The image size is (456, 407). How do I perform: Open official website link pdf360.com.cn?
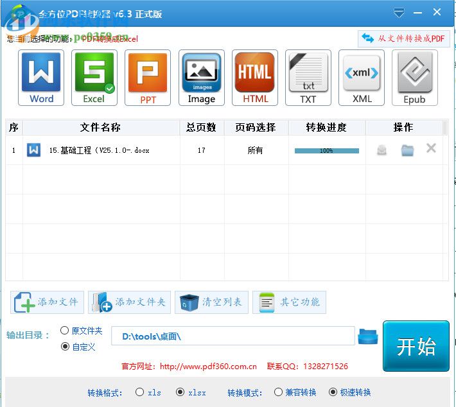tap(208, 367)
